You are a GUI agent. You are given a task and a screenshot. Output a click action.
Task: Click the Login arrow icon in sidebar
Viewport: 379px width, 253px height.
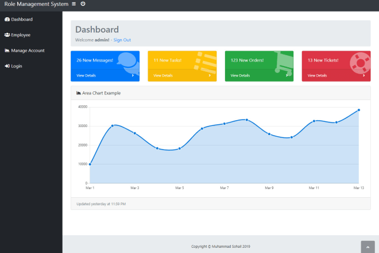coord(7,66)
